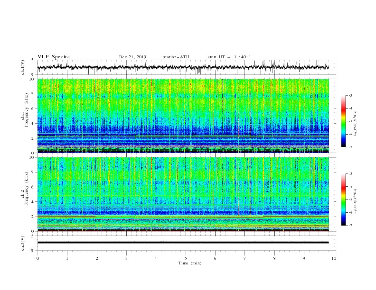
Task: Click time axis tick label '10'
Action: click(334, 258)
